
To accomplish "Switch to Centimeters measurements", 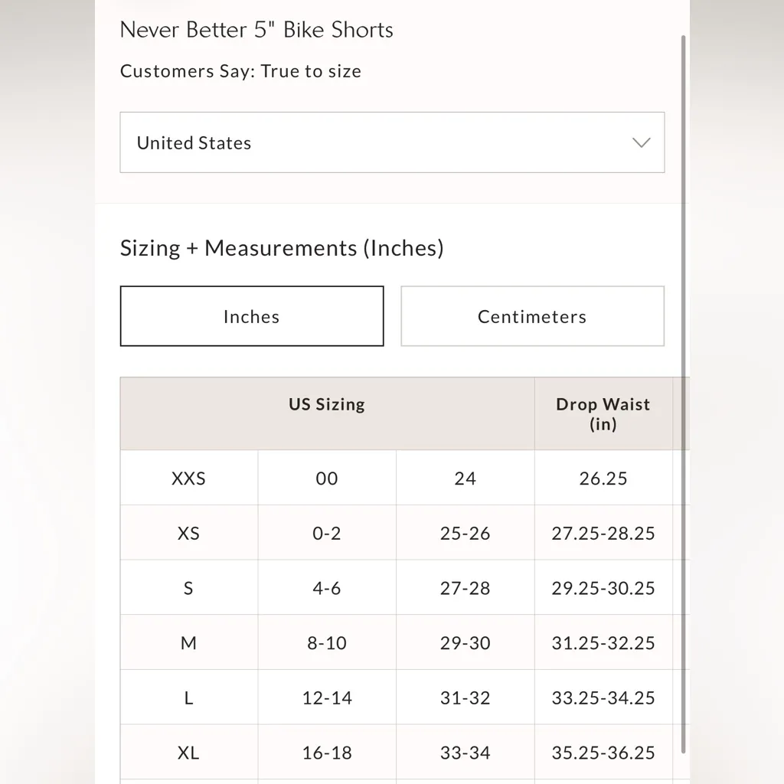I will tap(532, 316).
